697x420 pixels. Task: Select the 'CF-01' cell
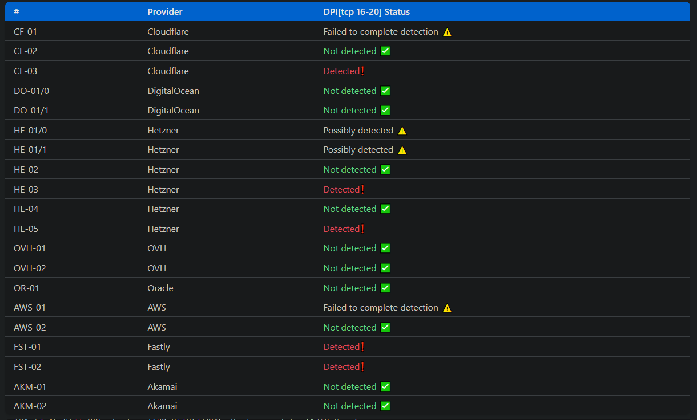[25, 32]
